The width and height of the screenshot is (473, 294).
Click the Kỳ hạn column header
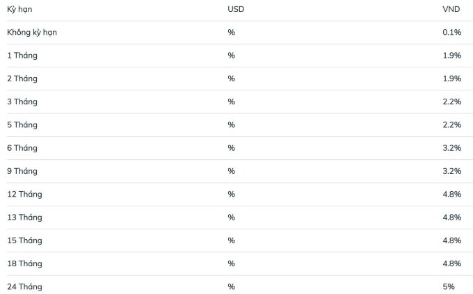pos(19,9)
